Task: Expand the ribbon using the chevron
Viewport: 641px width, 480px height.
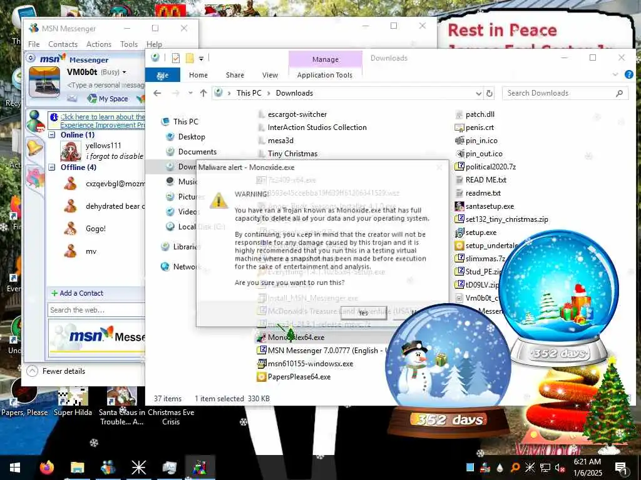Action: (615, 74)
